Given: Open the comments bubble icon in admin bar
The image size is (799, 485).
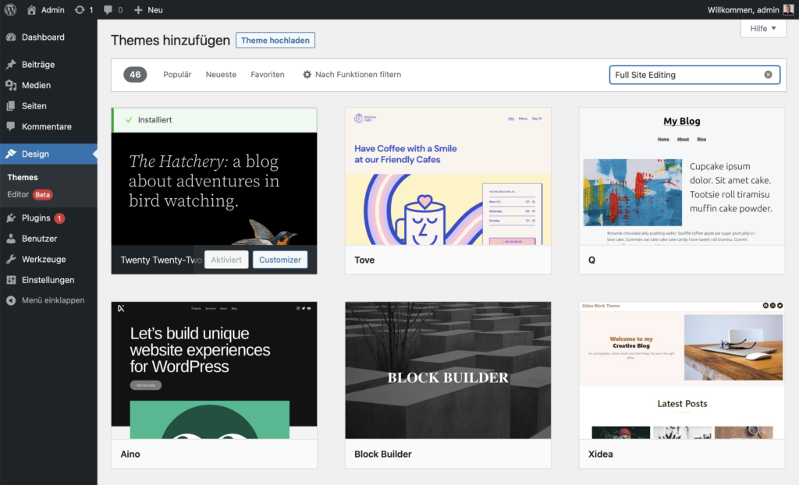Looking at the screenshot, I should 108,9.
